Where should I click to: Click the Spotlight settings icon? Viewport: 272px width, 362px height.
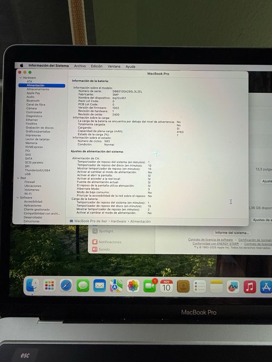pos(95,231)
